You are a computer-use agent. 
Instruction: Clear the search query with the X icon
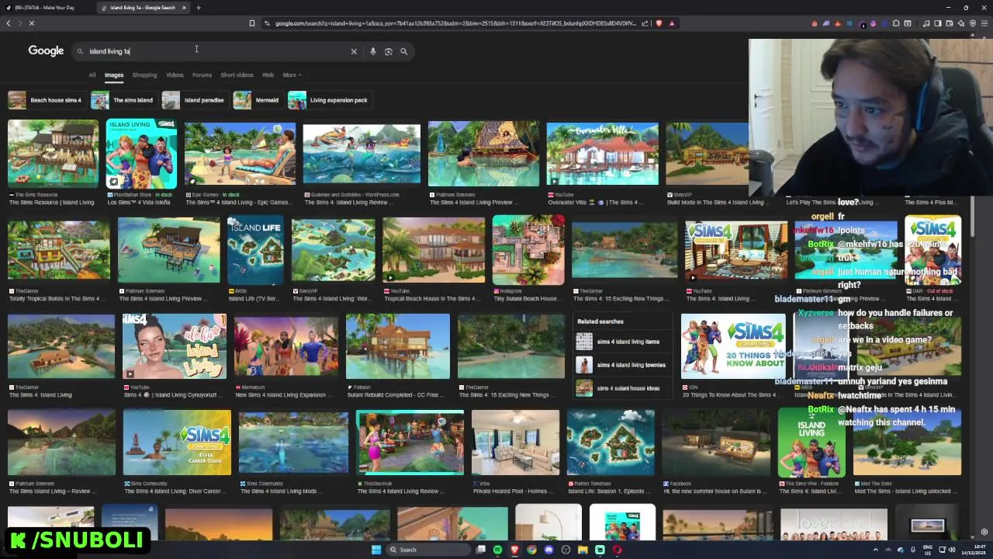[354, 51]
